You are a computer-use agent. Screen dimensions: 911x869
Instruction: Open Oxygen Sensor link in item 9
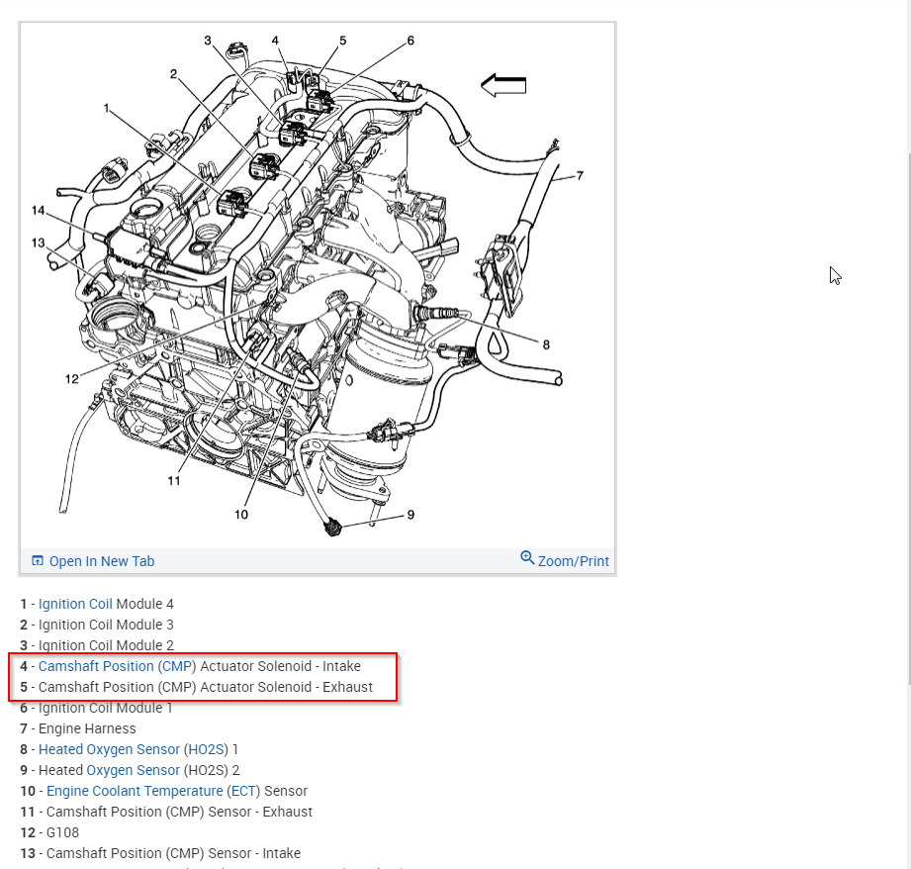coord(134,770)
